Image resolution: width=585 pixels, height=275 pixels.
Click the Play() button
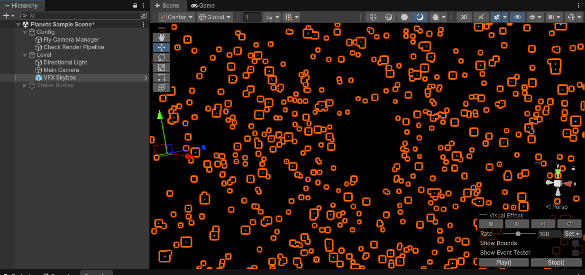[x=503, y=263]
